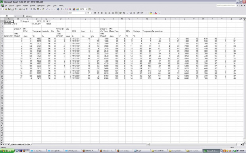The image size is (246, 153).
Task: Increase decimal places icon
Action: click(x=131, y=13)
